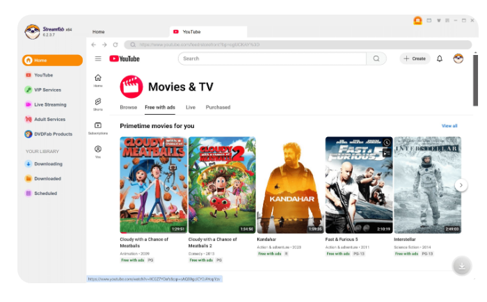Add Fast & Furious 5 to queue

point(387,153)
